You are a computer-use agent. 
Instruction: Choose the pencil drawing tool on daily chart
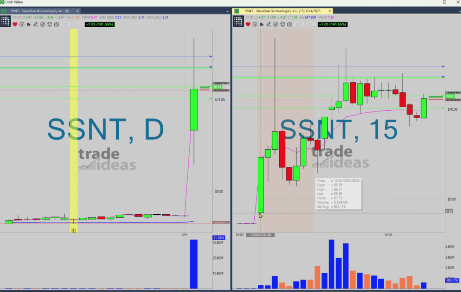36,24
